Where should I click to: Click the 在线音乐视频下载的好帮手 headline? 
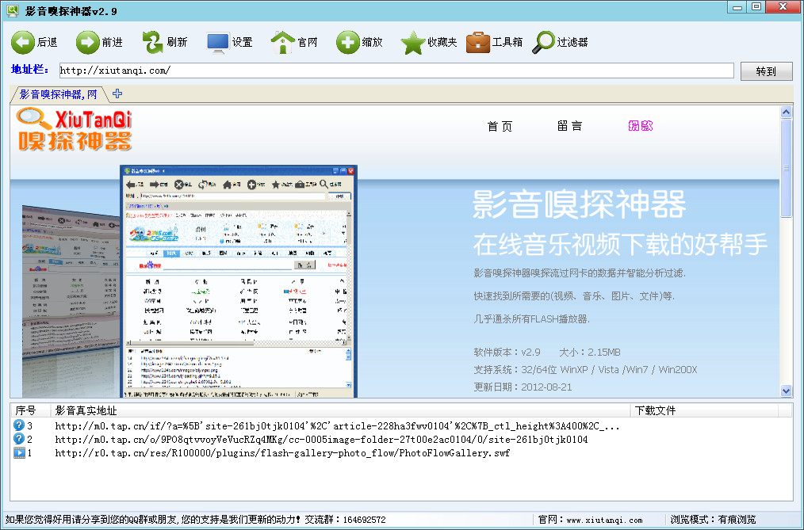(x=620, y=244)
